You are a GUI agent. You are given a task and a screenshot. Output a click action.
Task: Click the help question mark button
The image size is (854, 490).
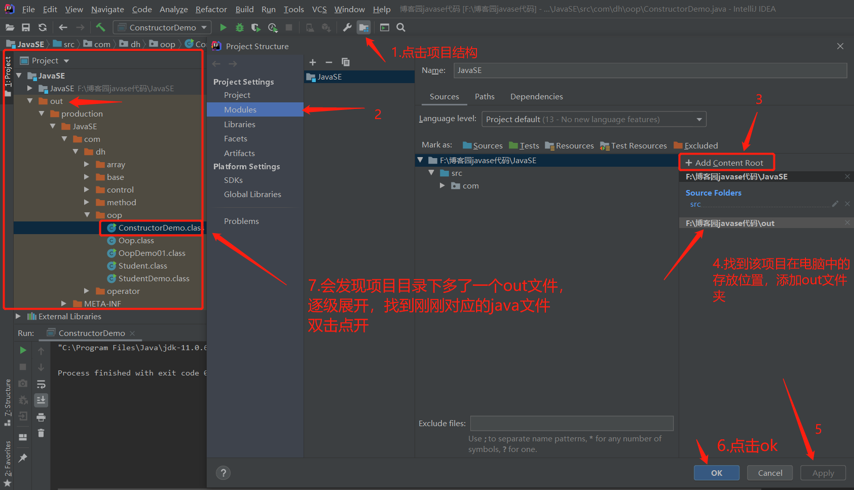tap(223, 473)
